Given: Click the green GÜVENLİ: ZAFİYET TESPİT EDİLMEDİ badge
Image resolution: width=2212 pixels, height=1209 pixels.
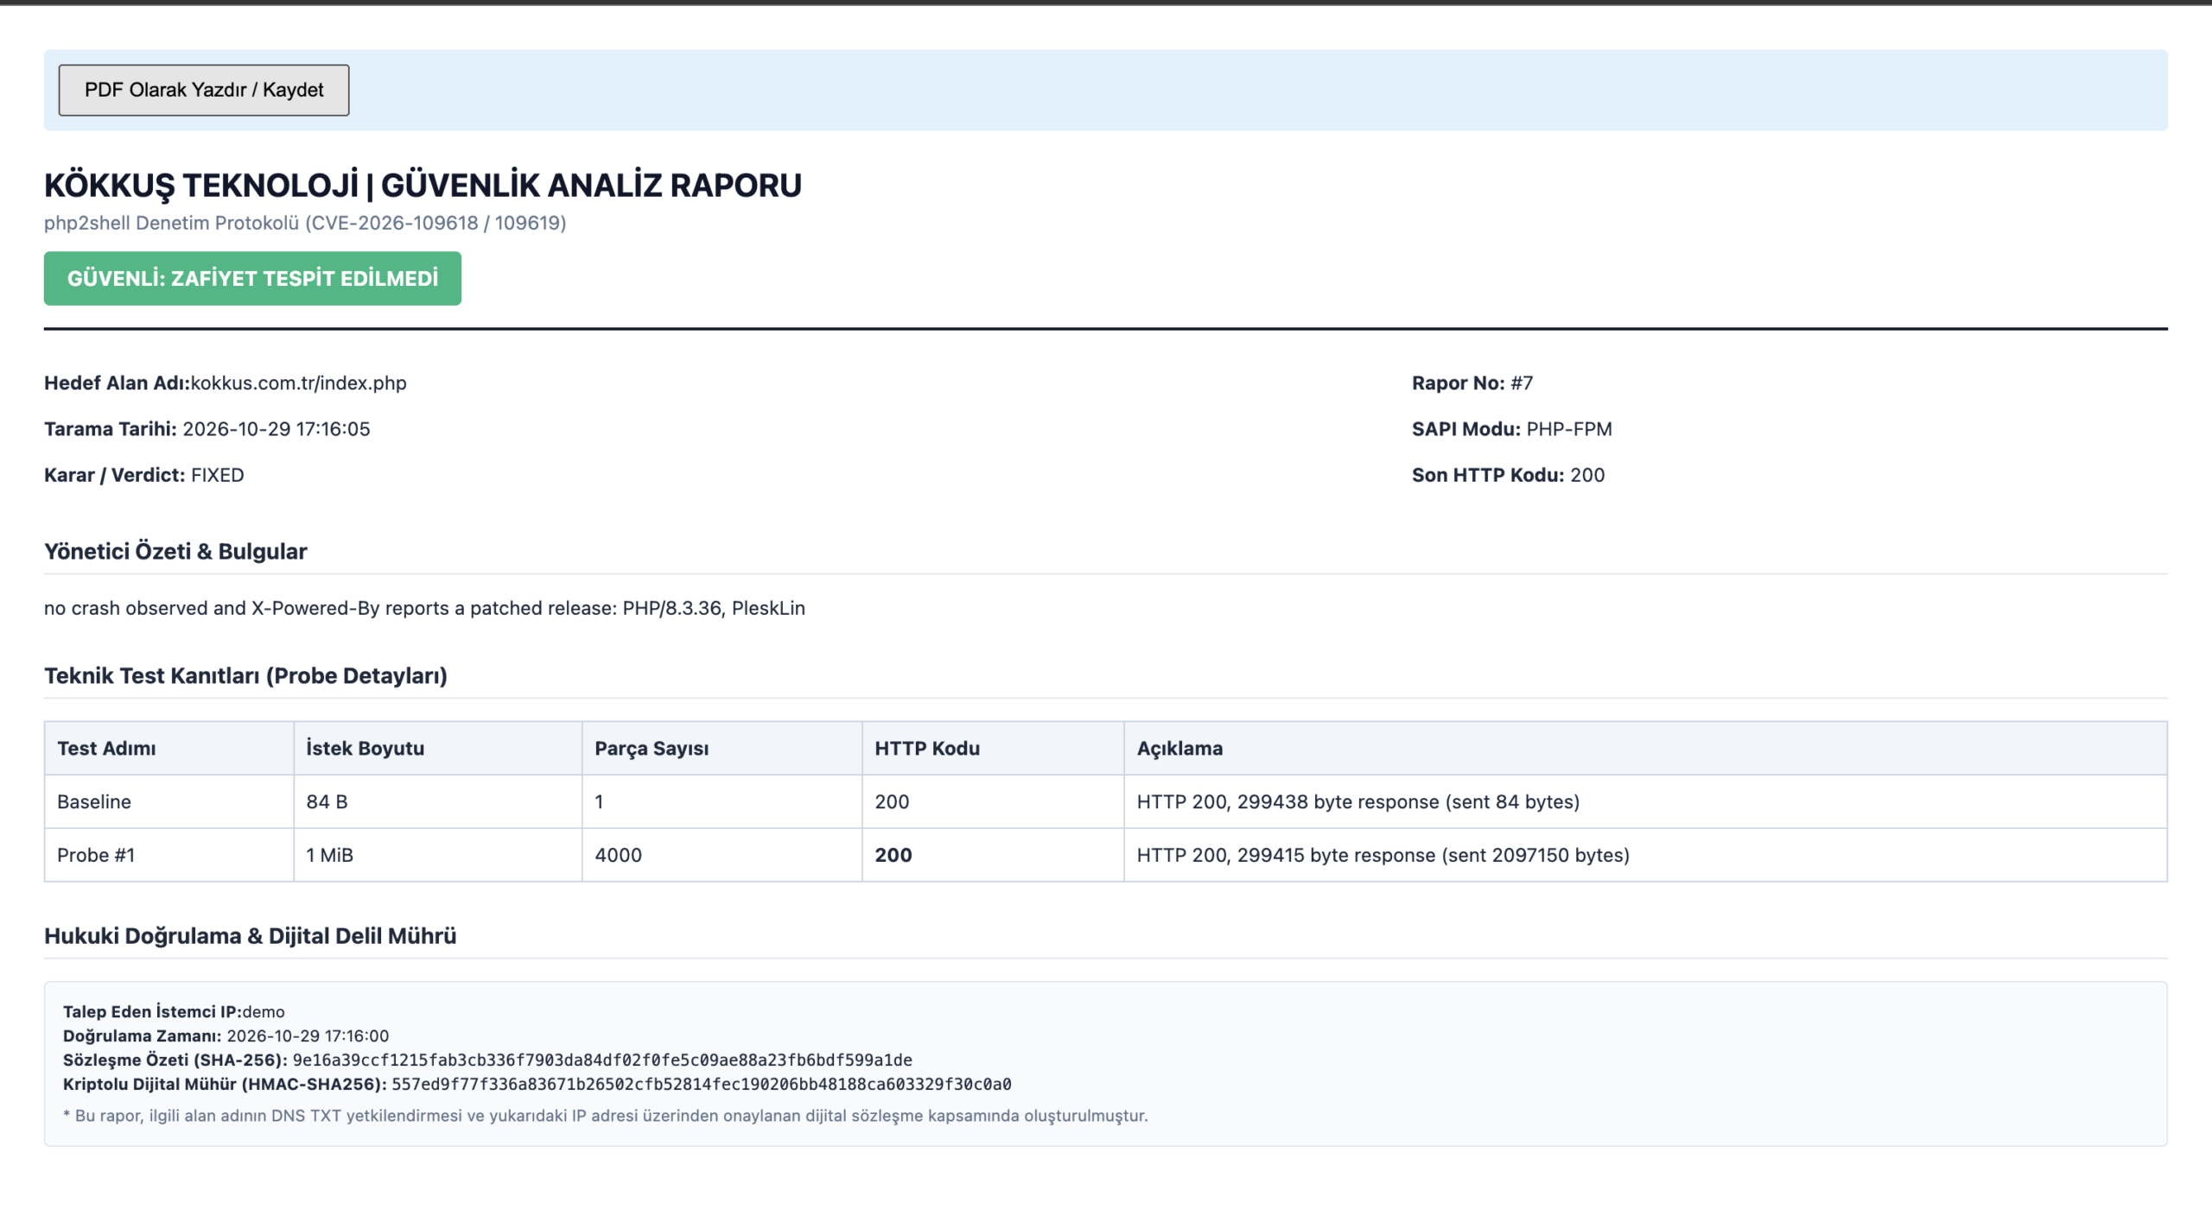Looking at the screenshot, I should pos(252,278).
